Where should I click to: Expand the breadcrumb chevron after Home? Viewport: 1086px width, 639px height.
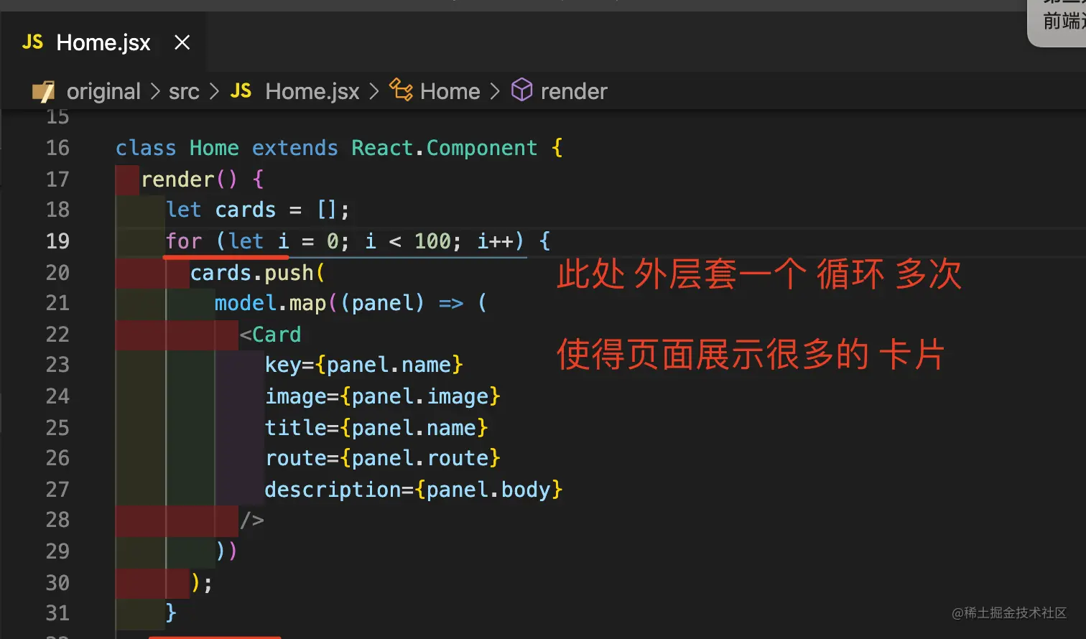495,91
